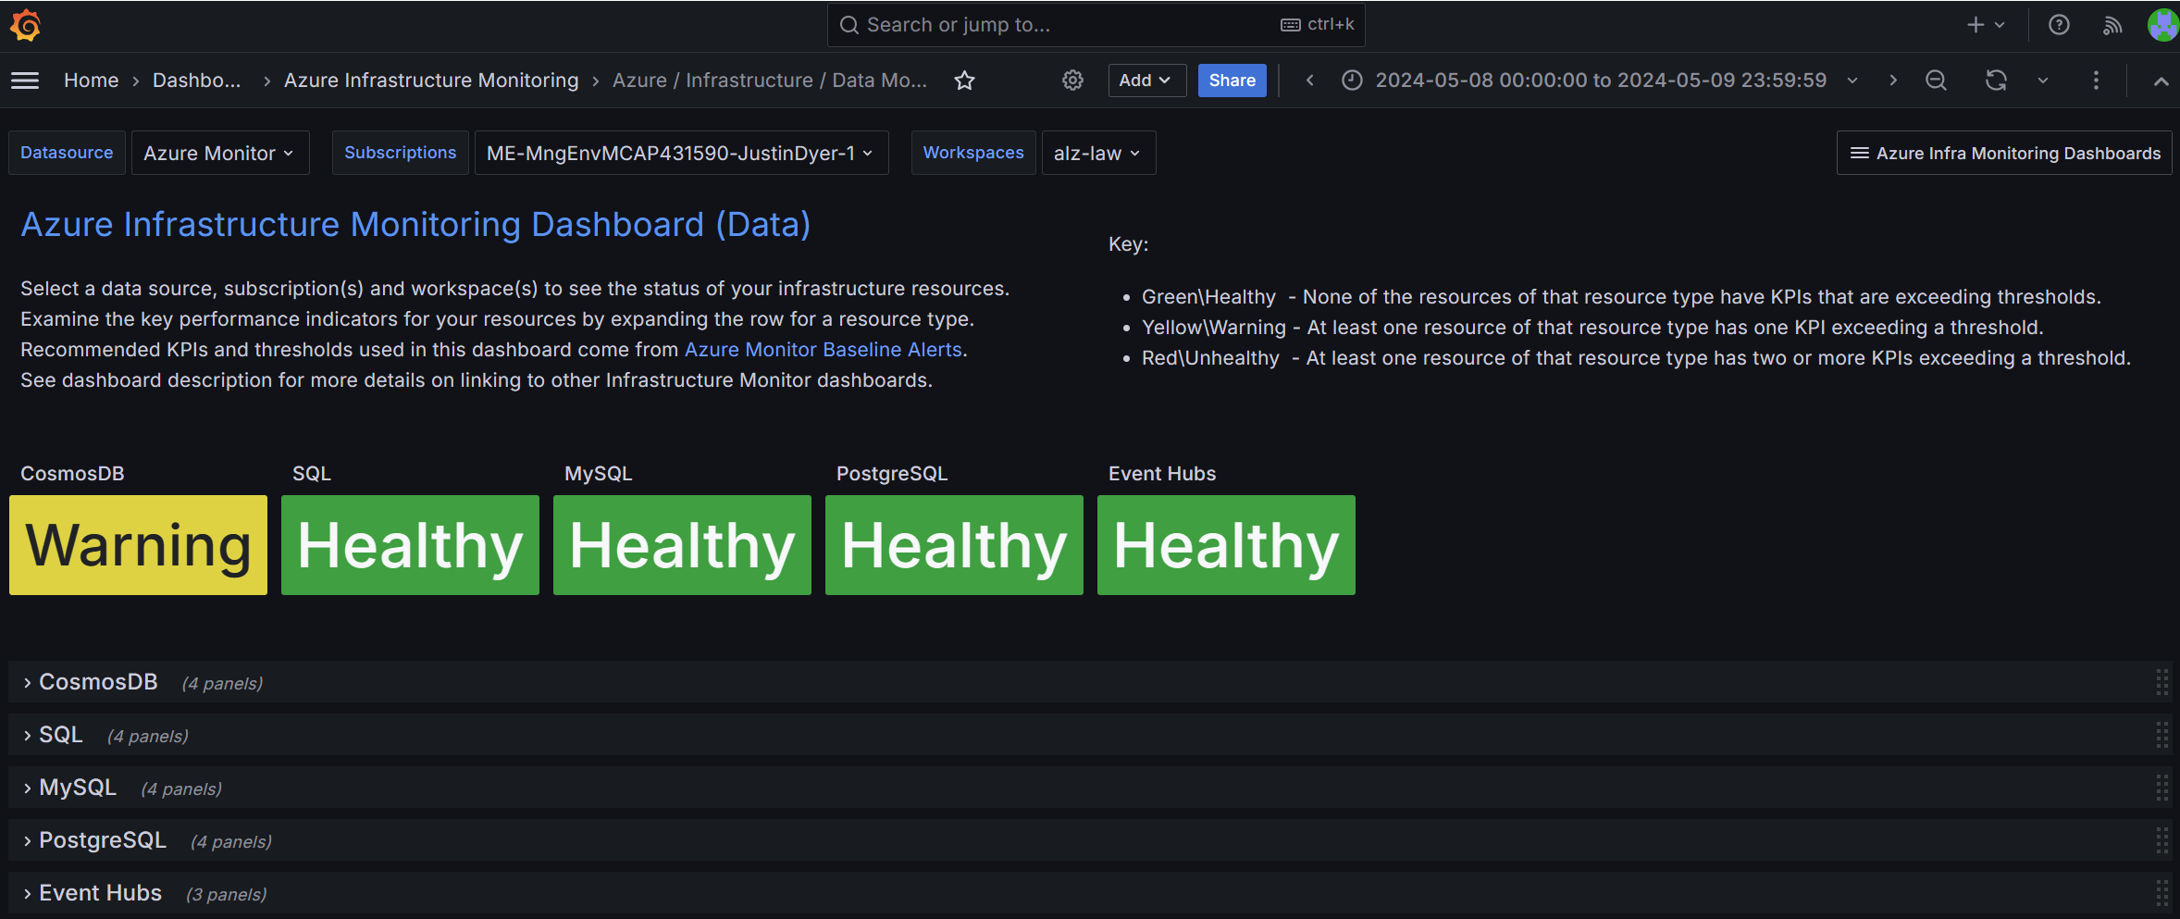This screenshot has width=2180, height=919.
Task: Zoom out the time range
Action: point(1935,81)
